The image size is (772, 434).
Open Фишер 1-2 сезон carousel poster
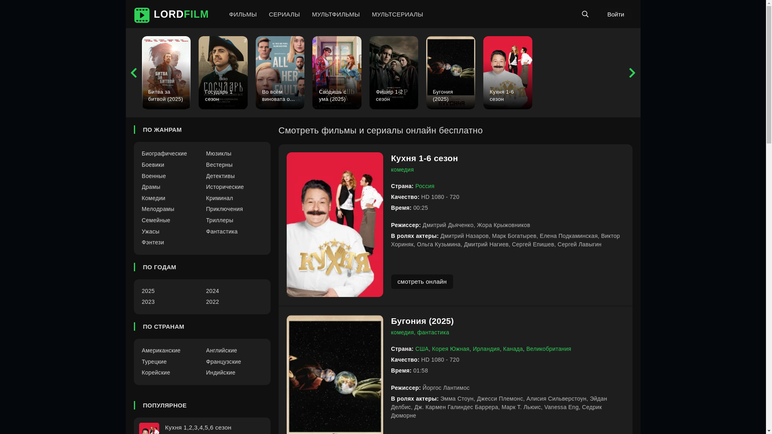click(394, 73)
